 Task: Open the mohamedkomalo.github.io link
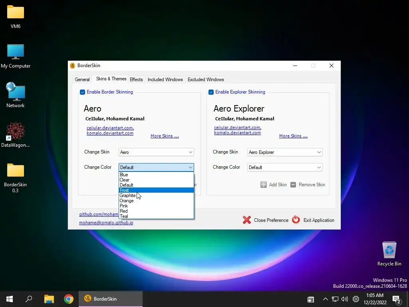[106, 223]
